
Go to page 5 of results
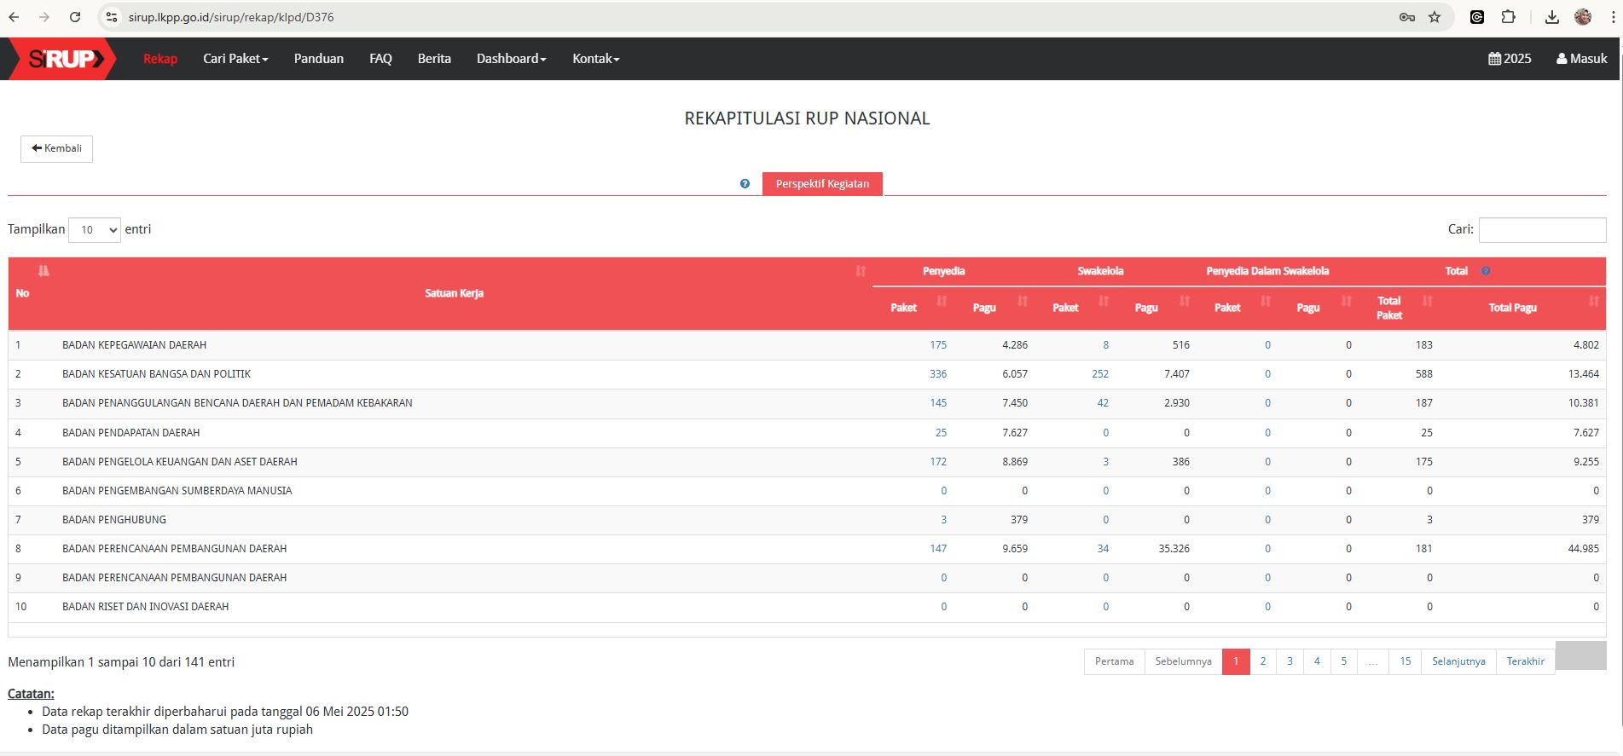coord(1343,661)
